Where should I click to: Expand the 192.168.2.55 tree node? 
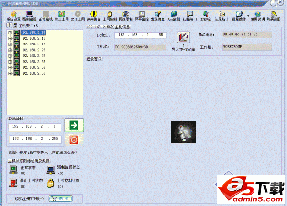(x=10, y=33)
